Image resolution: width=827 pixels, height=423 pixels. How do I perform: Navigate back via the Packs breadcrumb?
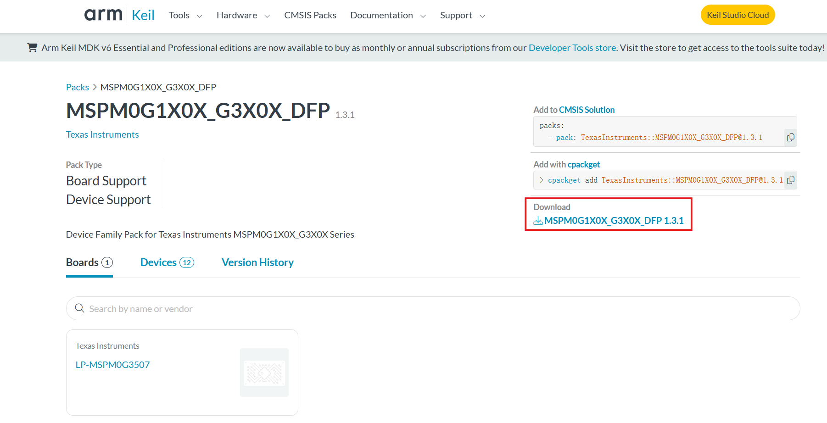[77, 87]
